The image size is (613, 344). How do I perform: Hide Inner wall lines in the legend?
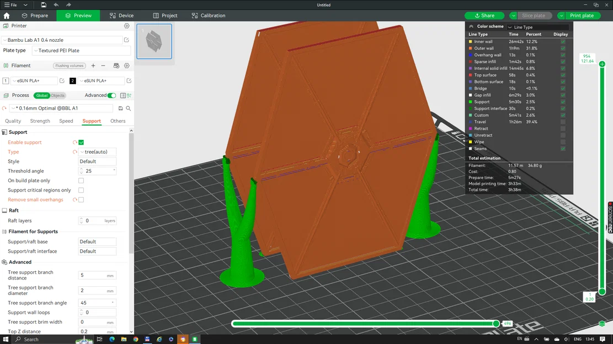[563, 42]
